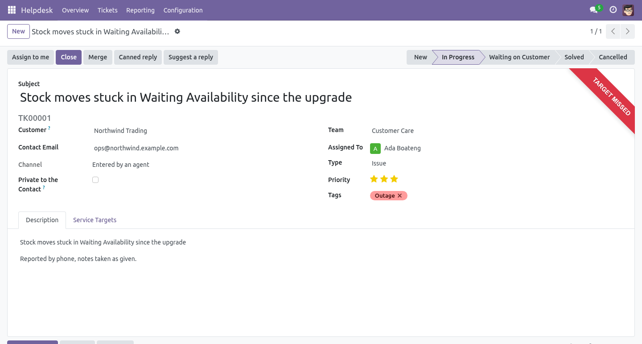Open the Tags field next to Outage
The image size is (642, 344).
[x=516, y=196]
